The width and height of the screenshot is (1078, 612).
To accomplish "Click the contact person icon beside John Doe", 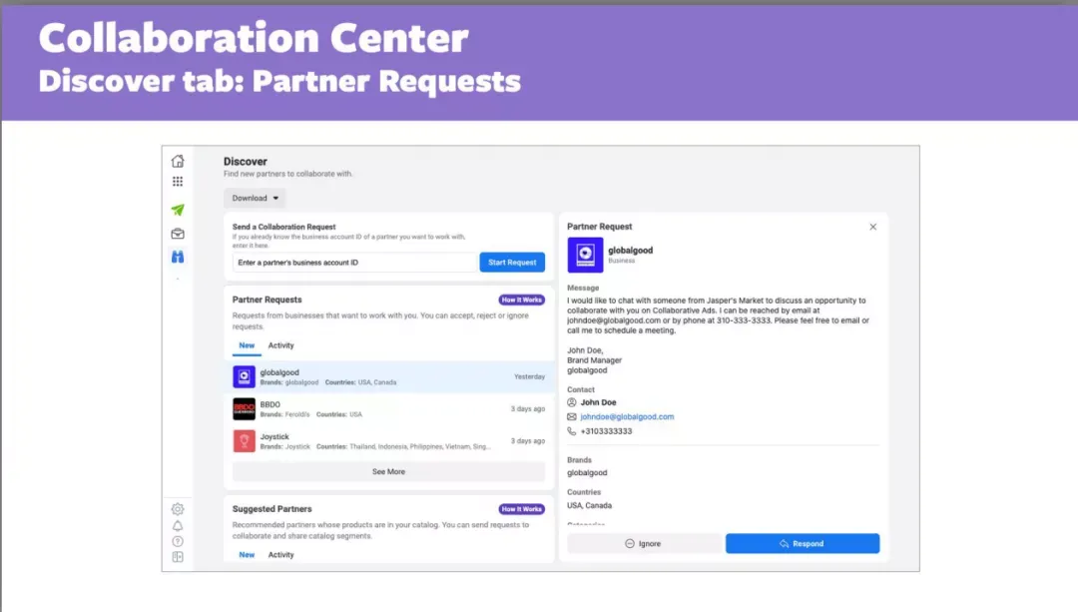I will 572,402.
